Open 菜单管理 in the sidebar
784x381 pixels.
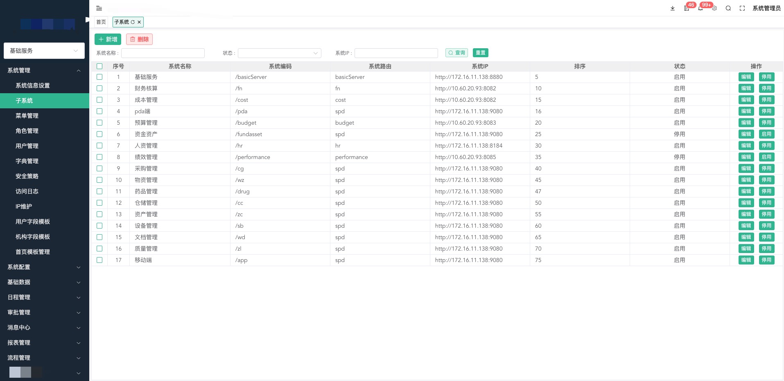coord(44,116)
